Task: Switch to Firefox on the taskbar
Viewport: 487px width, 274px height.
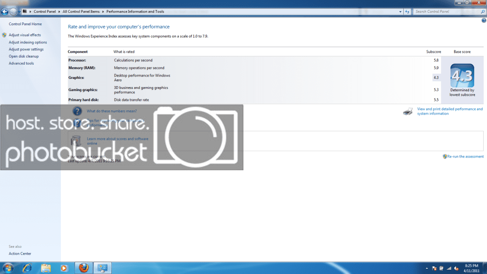Action: (x=84, y=268)
